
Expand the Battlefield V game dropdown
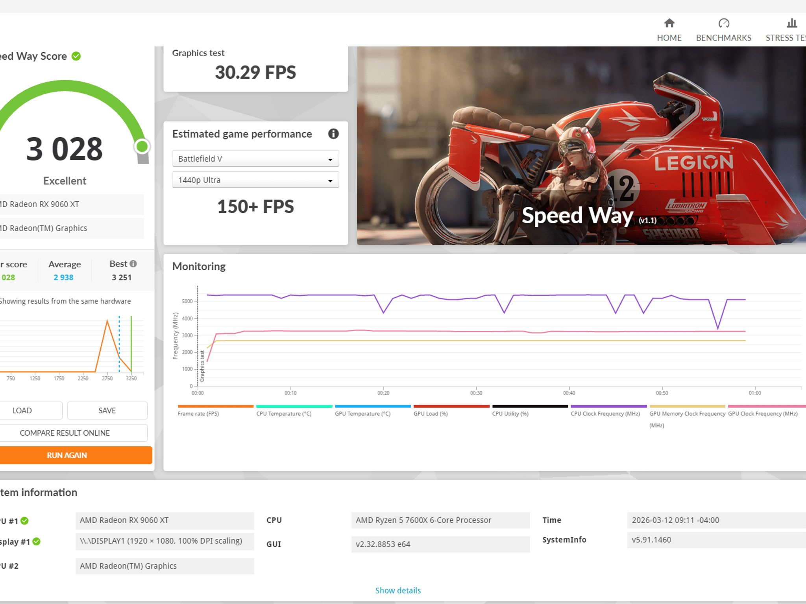(x=255, y=158)
